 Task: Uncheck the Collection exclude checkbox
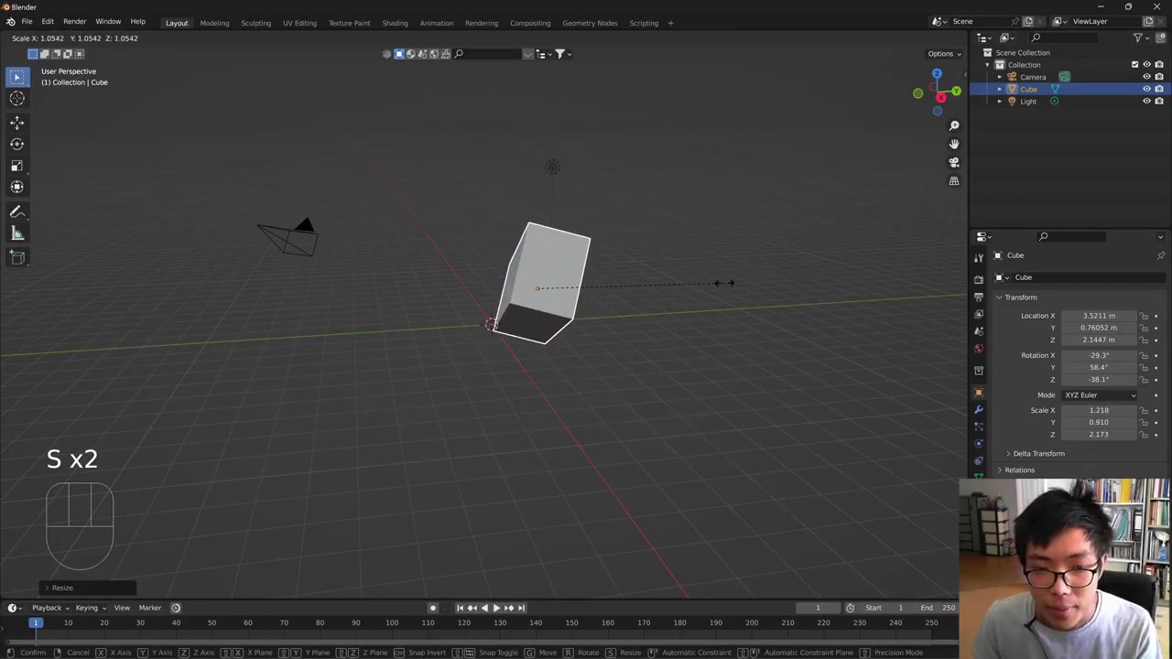coord(1134,65)
